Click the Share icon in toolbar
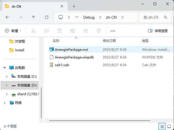 (x=86, y=31)
